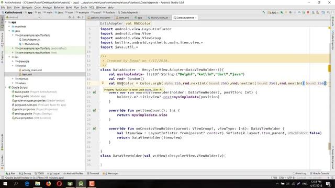Close the DataAdapter.kt tab
The image size is (335, 188).
(196, 18)
